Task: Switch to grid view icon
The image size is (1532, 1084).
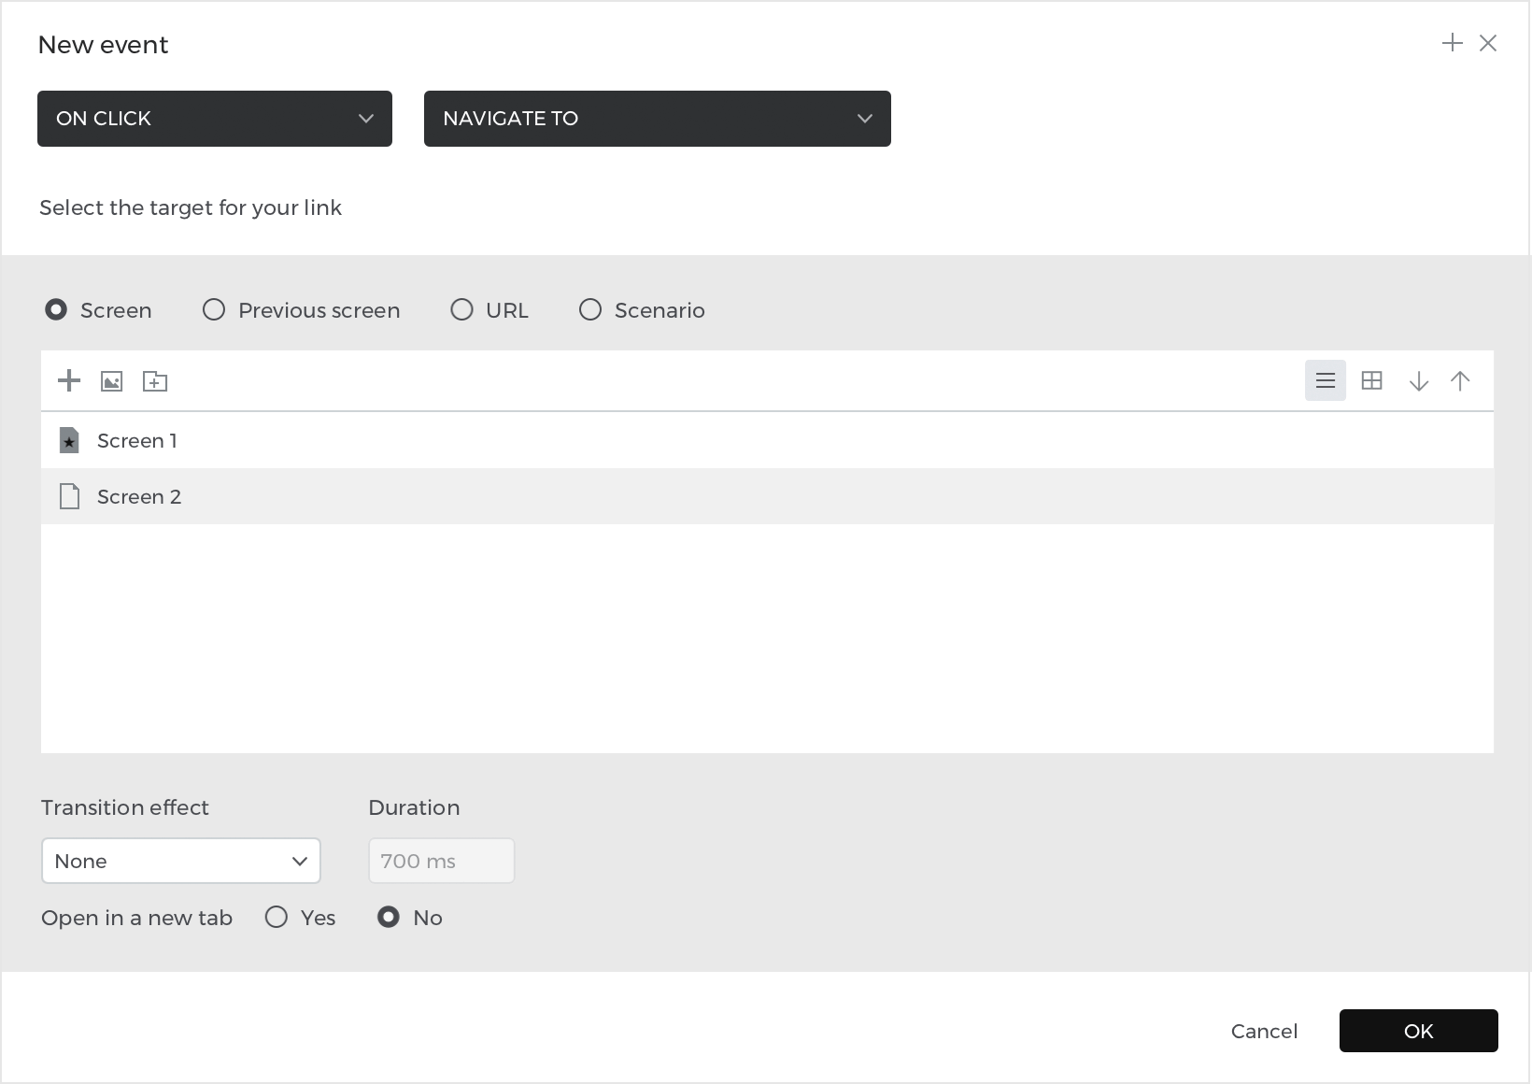Action: click(1372, 380)
